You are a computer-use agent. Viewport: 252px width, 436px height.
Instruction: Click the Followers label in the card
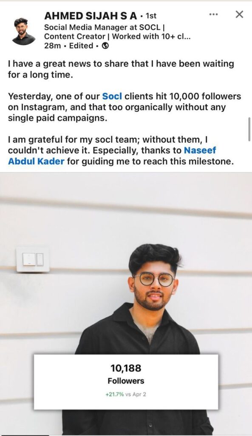point(126,381)
